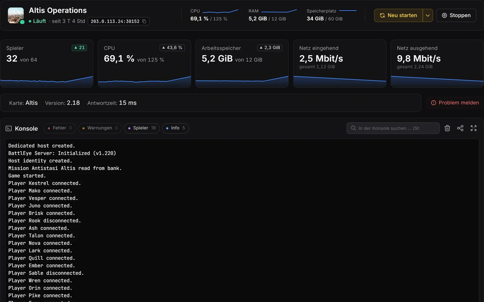Open the Netz eingehend stats card
484x302 pixels.
(340, 64)
